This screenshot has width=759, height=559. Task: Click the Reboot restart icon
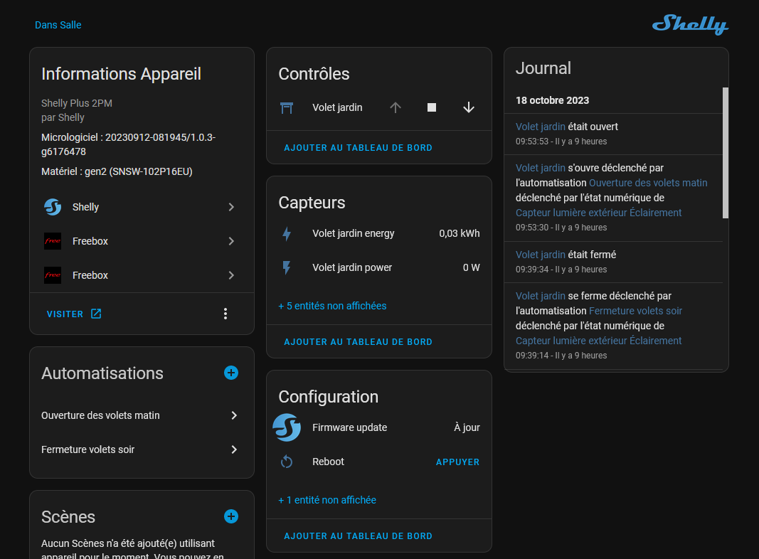tap(287, 462)
